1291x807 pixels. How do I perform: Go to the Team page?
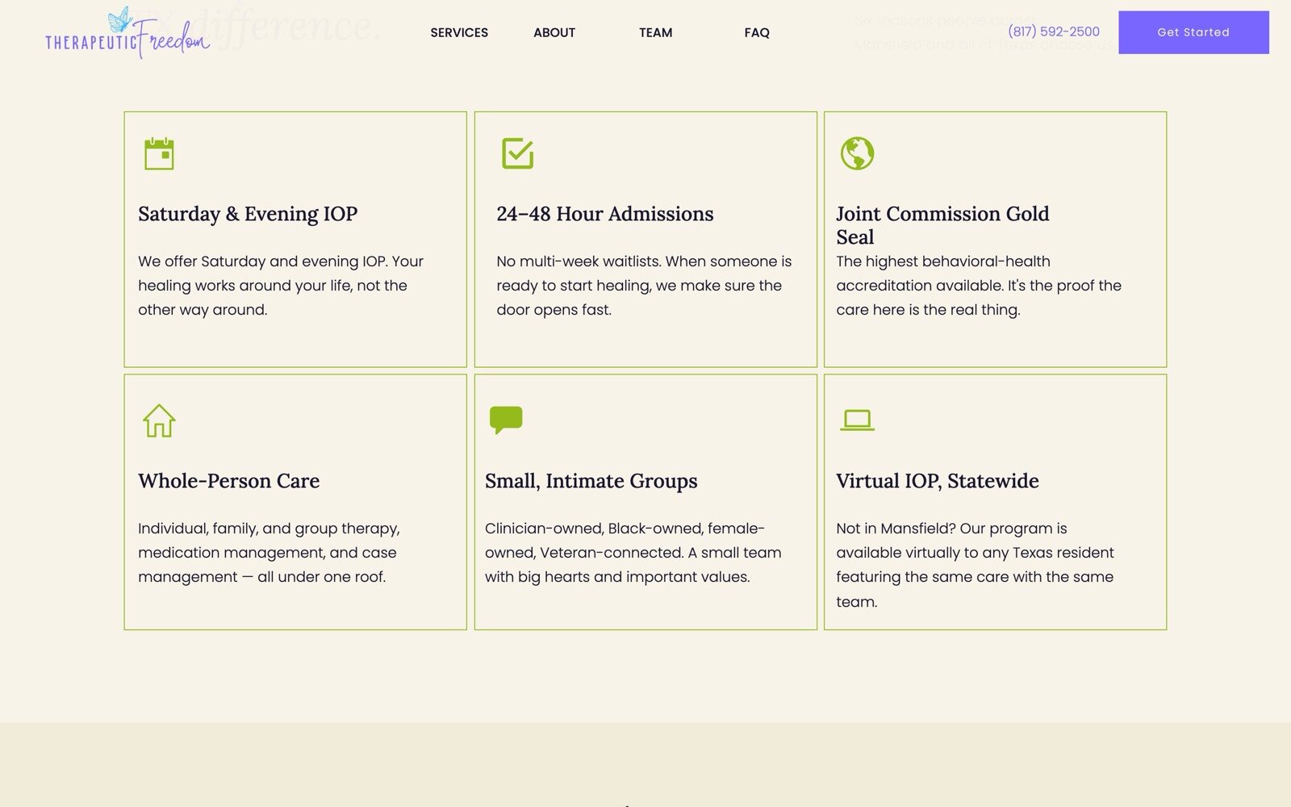[655, 32]
